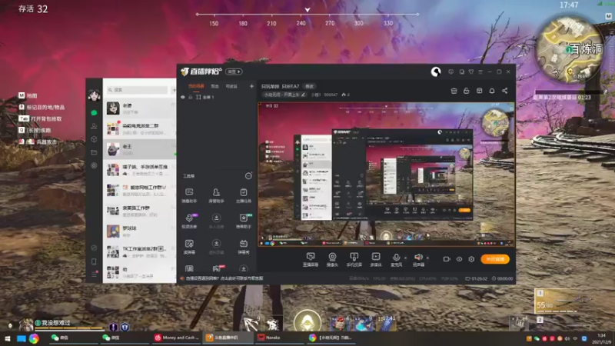
Task: Open the layout grid icon above preview
Action: coord(479,91)
